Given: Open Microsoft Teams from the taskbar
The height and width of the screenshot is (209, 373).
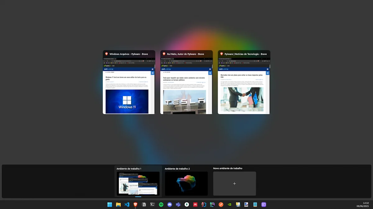Looking at the screenshot, I should click(178, 205).
